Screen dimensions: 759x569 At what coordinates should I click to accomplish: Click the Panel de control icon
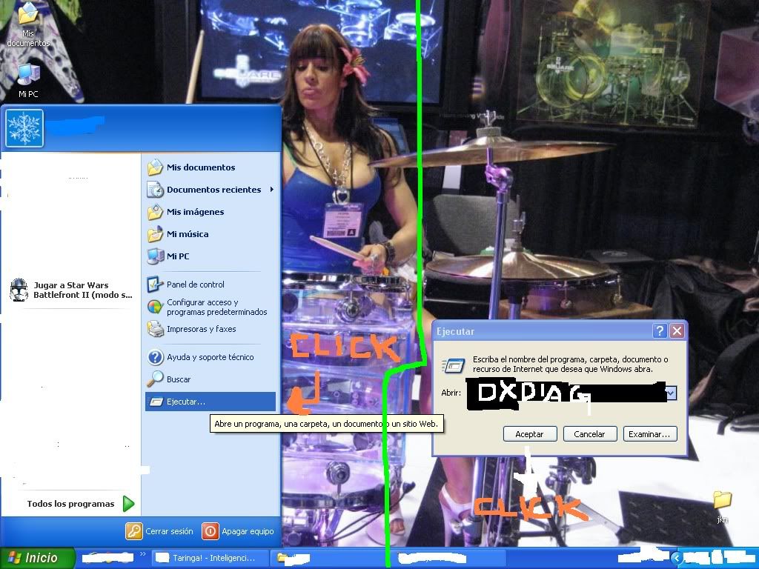pyautogui.click(x=155, y=284)
